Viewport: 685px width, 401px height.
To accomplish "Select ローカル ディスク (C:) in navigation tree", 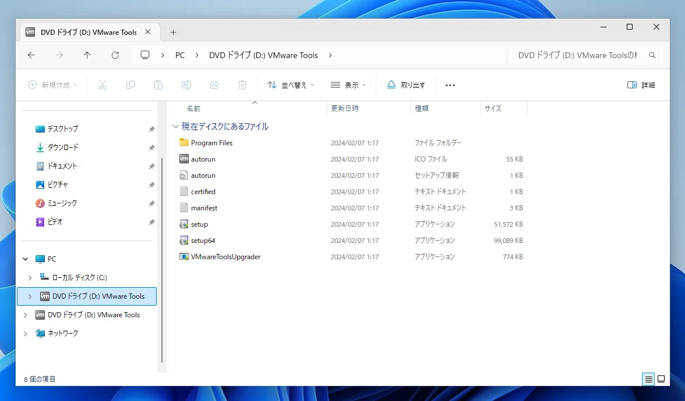I will [x=79, y=278].
